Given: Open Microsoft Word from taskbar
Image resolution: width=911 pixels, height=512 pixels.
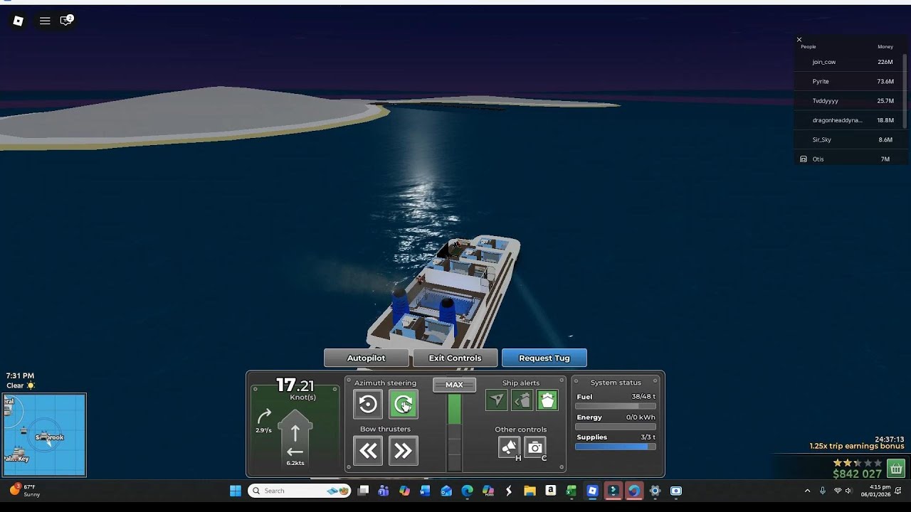Looking at the screenshot, I should pos(426,491).
